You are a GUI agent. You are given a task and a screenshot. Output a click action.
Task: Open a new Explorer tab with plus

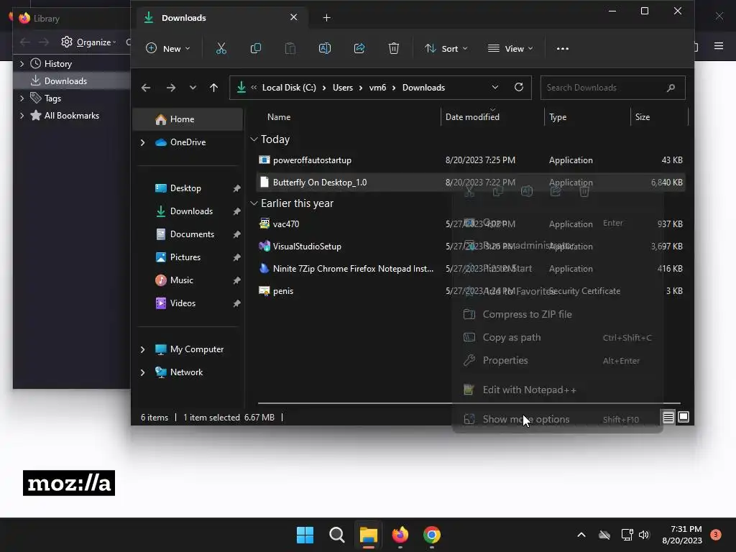click(x=327, y=18)
